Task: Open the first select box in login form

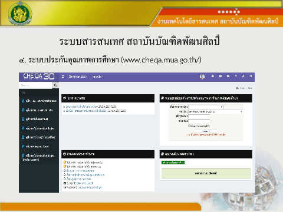Action: 206,107
